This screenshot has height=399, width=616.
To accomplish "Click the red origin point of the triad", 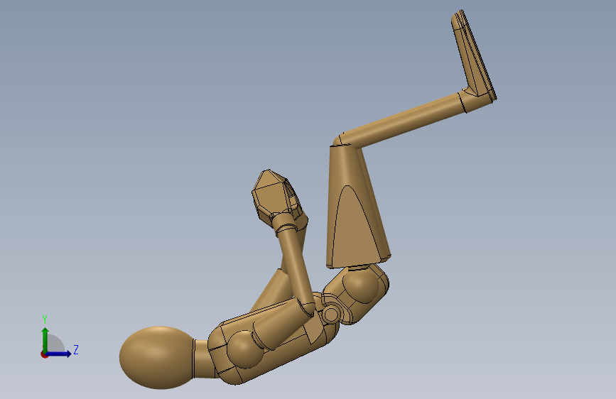I will pyautogui.click(x=44, y=354).
